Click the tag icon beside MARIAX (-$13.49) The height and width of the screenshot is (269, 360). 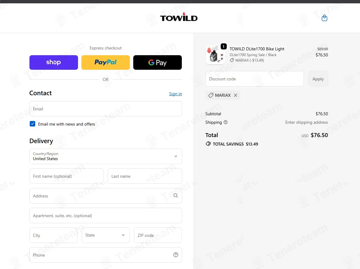[232, 60]
